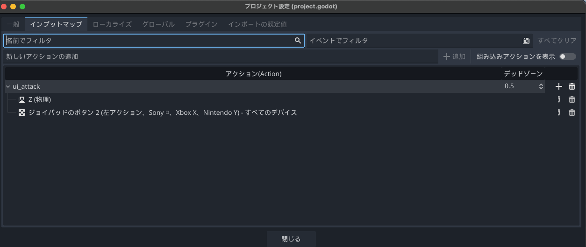Click the joypad button icon beside ジョイパッドのボタン 2

22,113
